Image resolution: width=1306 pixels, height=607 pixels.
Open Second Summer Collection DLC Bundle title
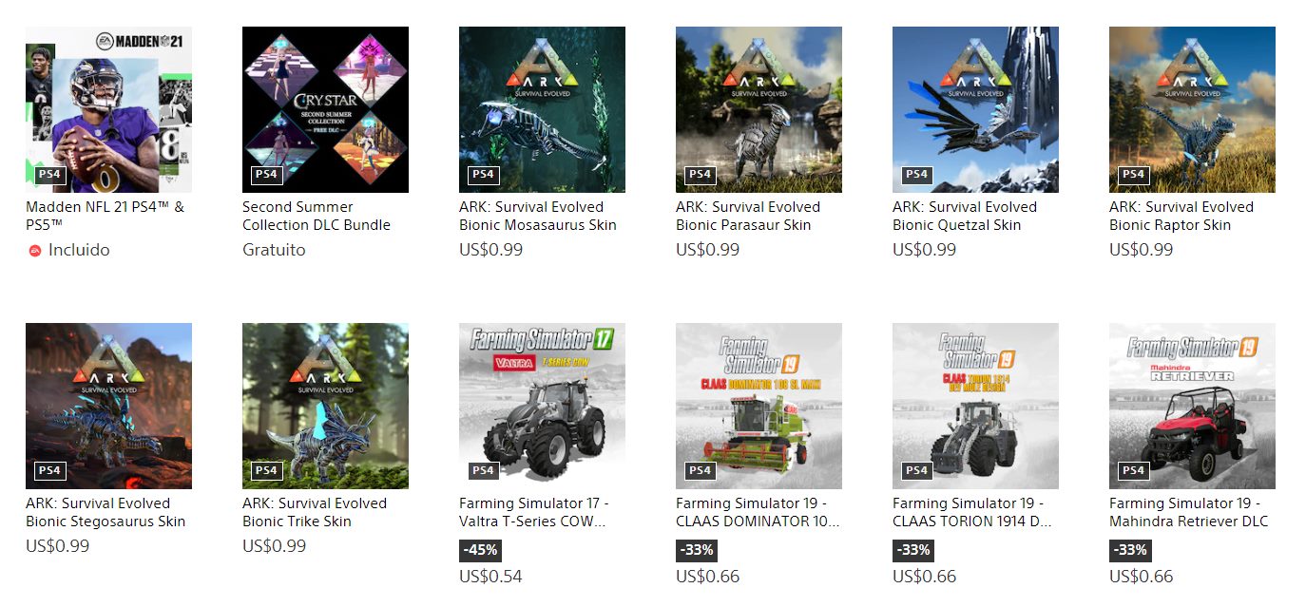317,216
